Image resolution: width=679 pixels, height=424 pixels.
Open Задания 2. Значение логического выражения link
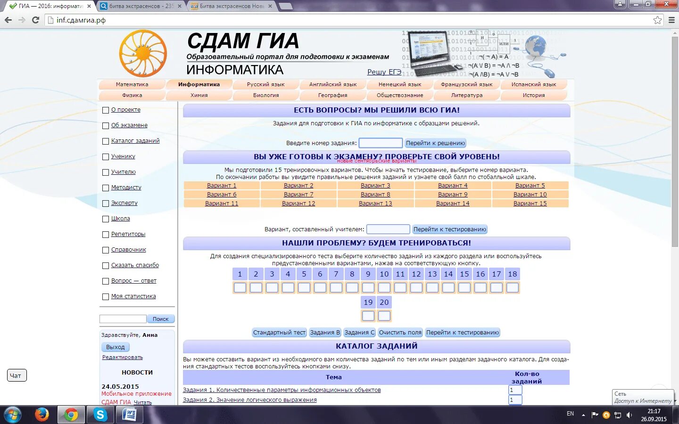[x=250, y=400]
